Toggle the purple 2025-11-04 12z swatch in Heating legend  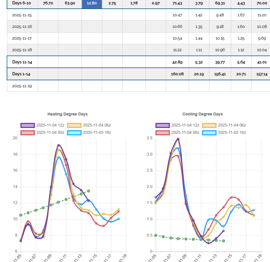coord(28,125)
